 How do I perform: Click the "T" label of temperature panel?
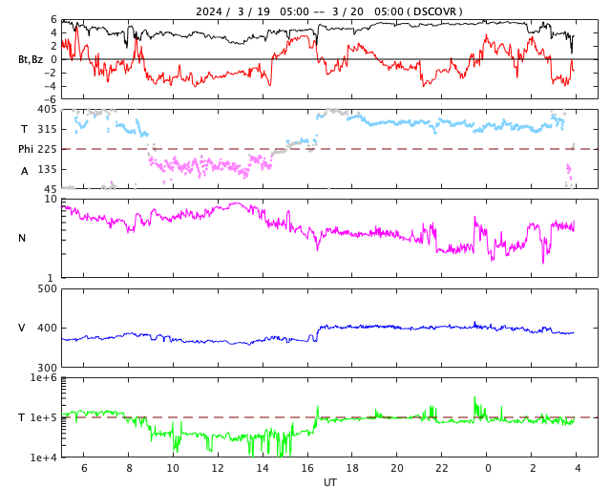pos(22,417)
